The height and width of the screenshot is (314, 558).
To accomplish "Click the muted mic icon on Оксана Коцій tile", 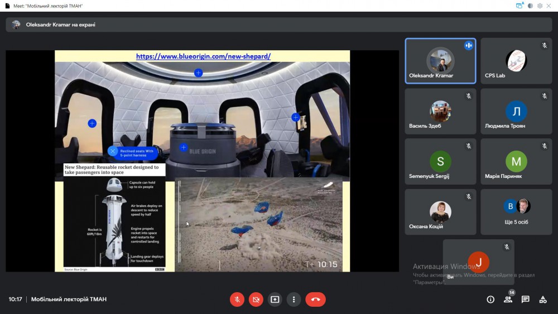I will click(x=469, y=197).
